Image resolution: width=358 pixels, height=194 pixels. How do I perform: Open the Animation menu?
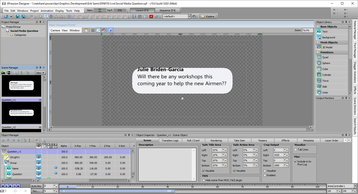click(47, 10)
